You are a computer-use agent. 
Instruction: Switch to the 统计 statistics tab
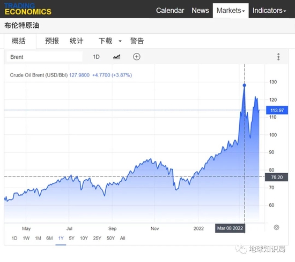pos(76,41)
